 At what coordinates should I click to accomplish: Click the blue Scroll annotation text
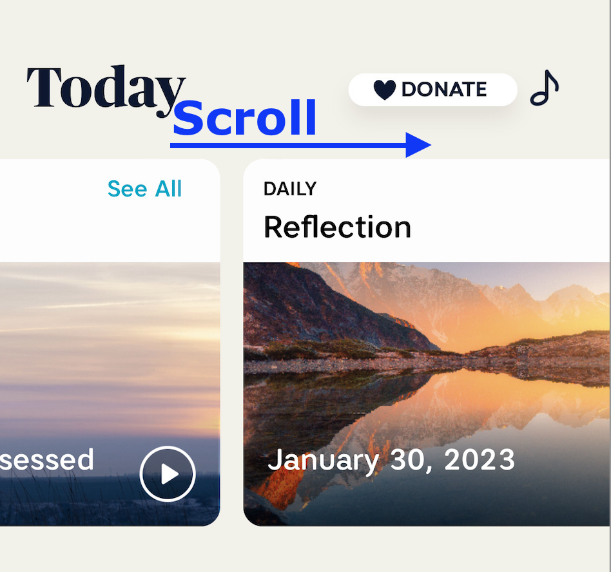click(x=245, y=118)
